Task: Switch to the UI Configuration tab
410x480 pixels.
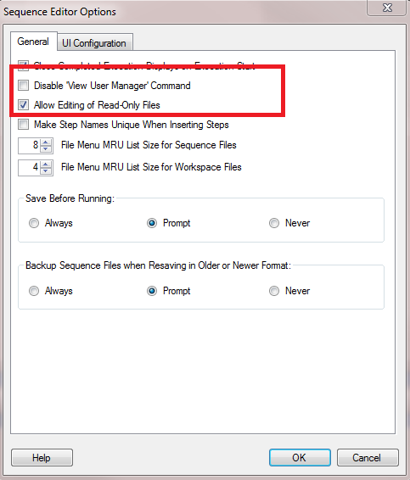Action: (x=95, y=42)
